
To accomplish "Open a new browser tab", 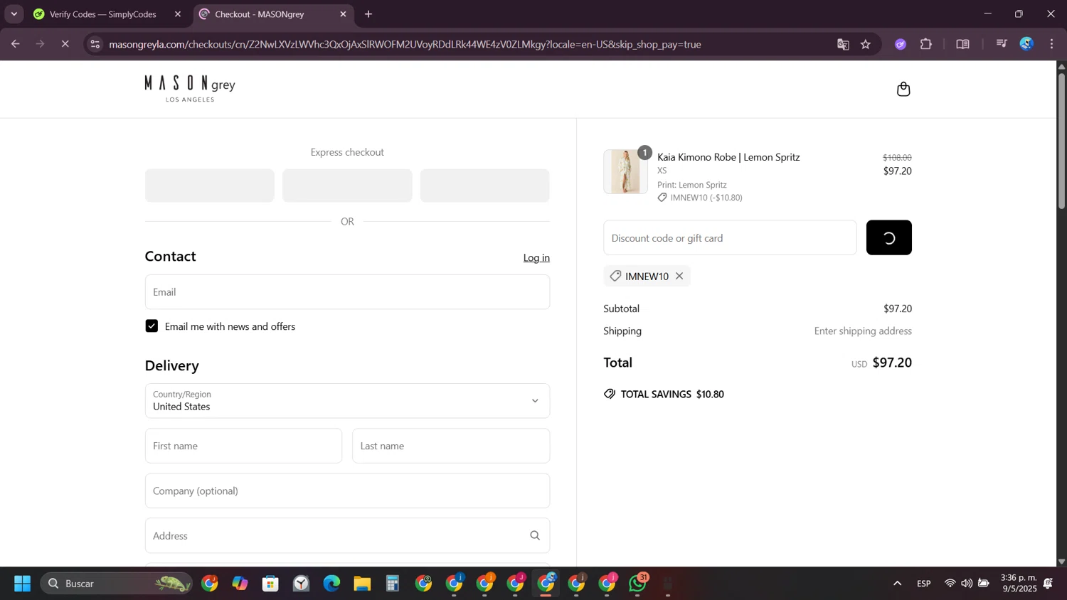I will 368,14.
